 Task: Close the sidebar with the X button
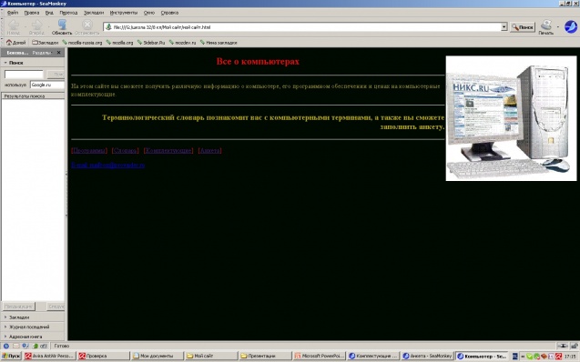[x=58, y=53]
